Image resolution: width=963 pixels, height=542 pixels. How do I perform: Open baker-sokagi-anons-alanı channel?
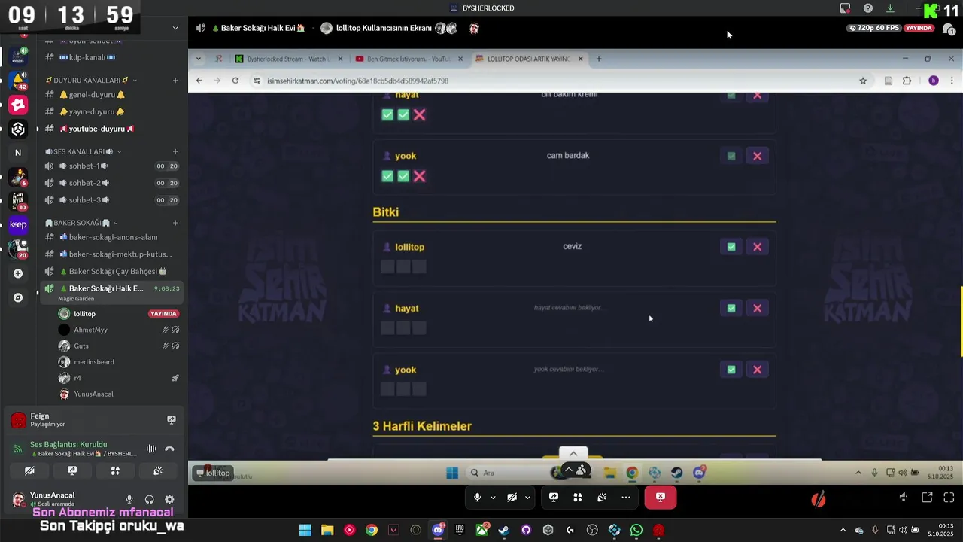tap(111, 237)
